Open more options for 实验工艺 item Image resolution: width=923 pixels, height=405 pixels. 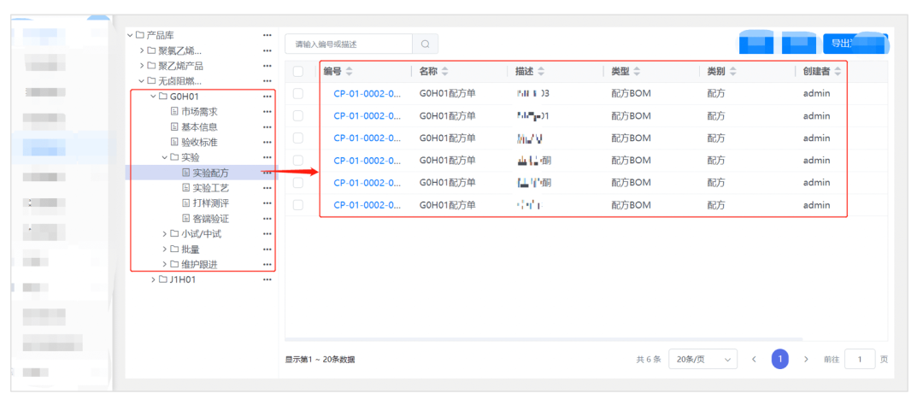(x=267, y=188)
